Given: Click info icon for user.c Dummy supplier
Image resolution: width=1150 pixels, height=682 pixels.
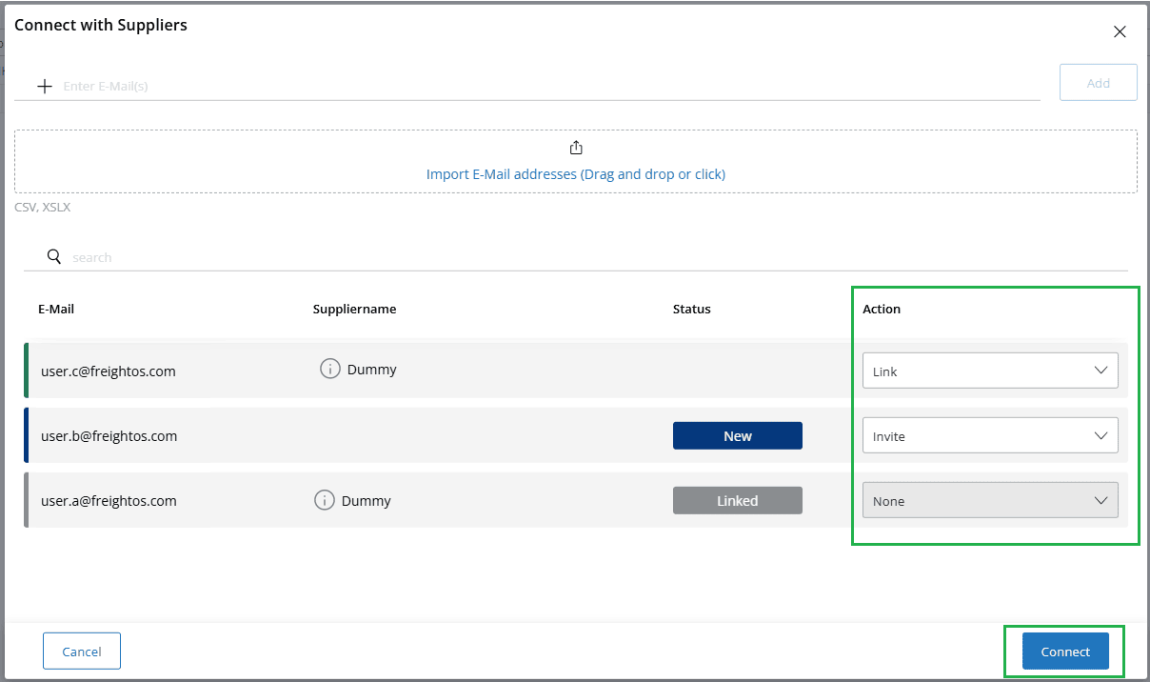Looking at the screenshot, I should [330, 369].
